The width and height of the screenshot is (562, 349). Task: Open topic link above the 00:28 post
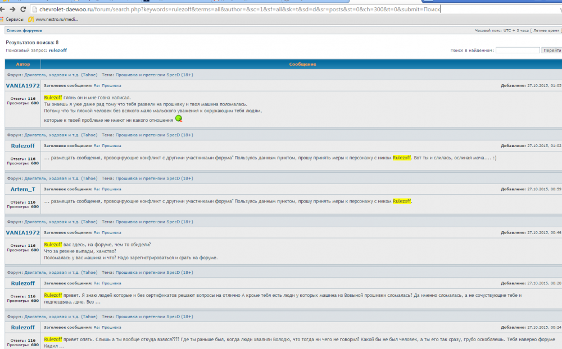pos(155,273)
